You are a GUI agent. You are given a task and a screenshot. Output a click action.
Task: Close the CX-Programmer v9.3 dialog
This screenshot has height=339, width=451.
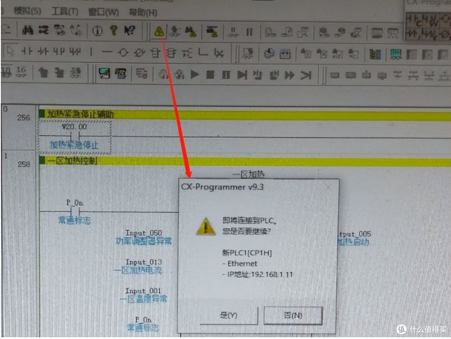(328, 187)
